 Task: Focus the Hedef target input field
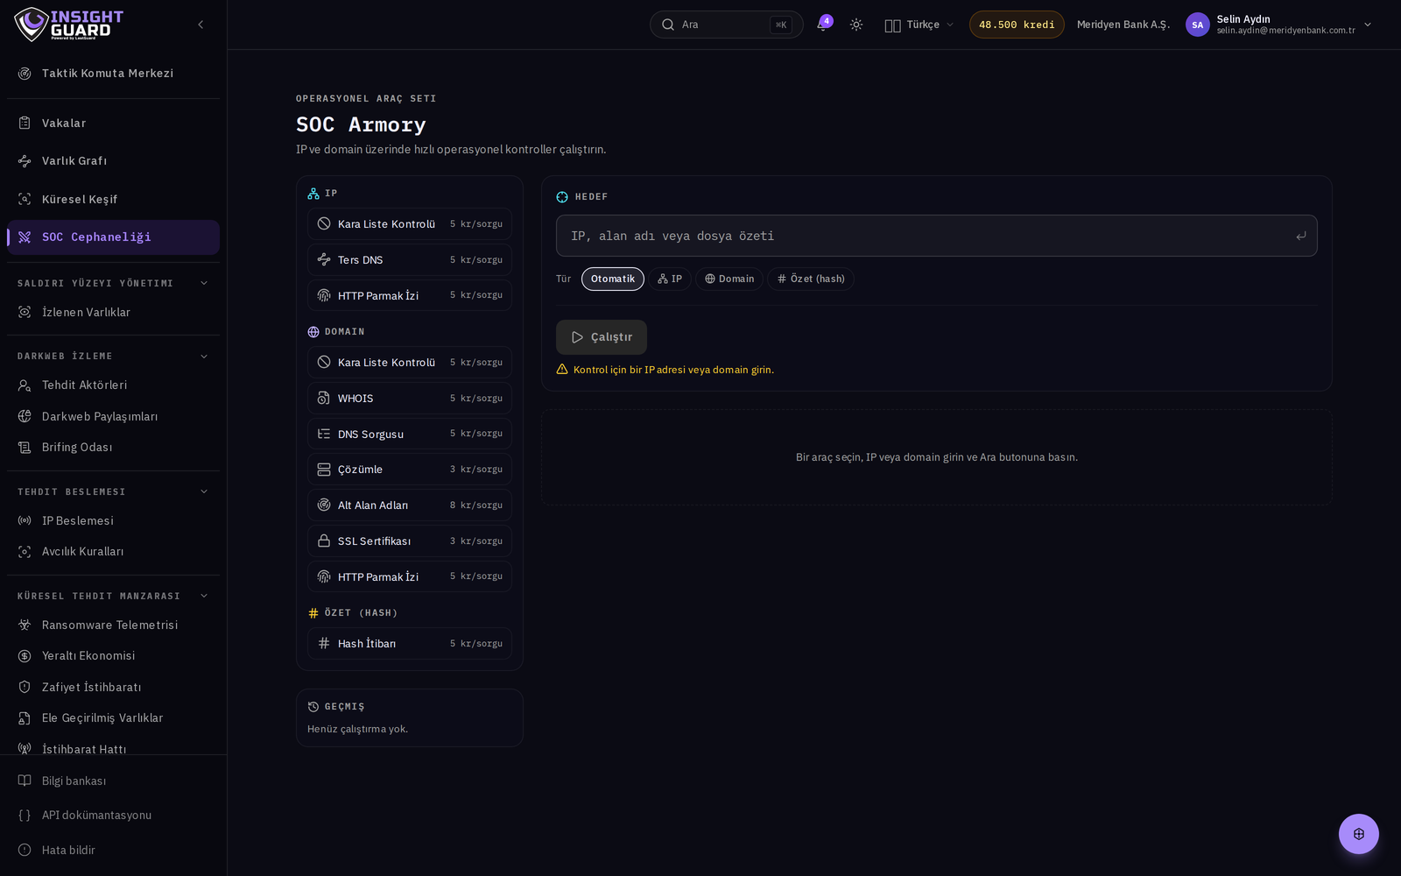coord(936,236)
